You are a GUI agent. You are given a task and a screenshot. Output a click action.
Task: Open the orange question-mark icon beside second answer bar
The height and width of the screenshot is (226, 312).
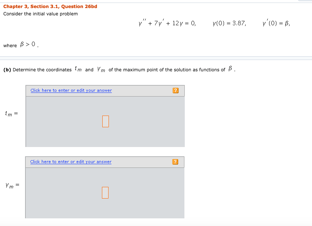tap(175, 162)
